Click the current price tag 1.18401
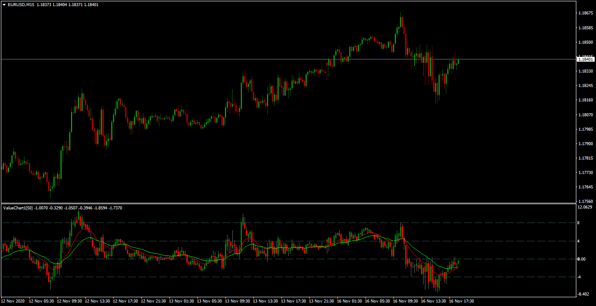This screenshot has height=306, width=596. pyautogui.click(x=585, y=59)
